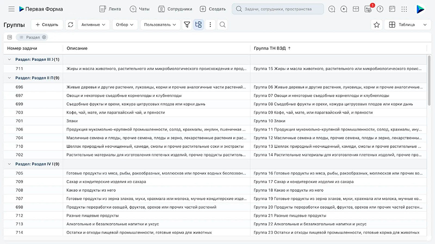Open task number 714
This screenshot has height=244, width=435.
pos(20,233)
